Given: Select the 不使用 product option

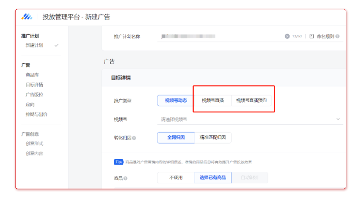Looking at the screenshot, I should (x=176, y=178).
